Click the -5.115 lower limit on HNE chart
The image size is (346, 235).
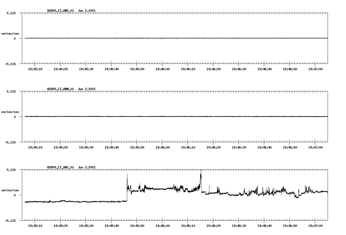[x=10, y=64]
